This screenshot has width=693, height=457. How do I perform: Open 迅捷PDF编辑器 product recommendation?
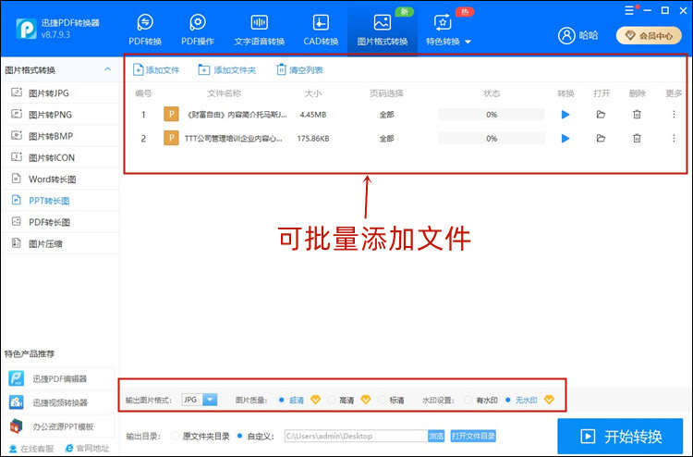point(59,378)
